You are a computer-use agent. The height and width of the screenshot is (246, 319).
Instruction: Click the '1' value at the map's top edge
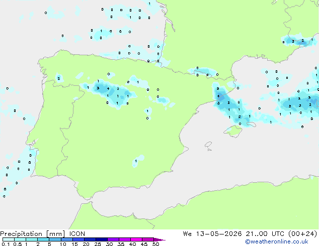tap(149, 4)
